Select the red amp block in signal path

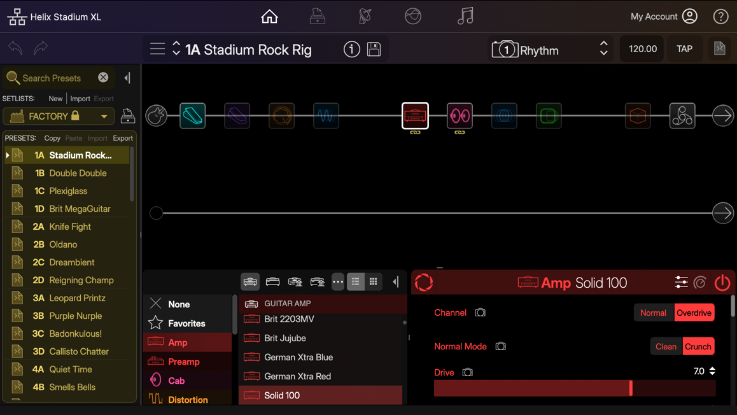(x=415, y=116)
